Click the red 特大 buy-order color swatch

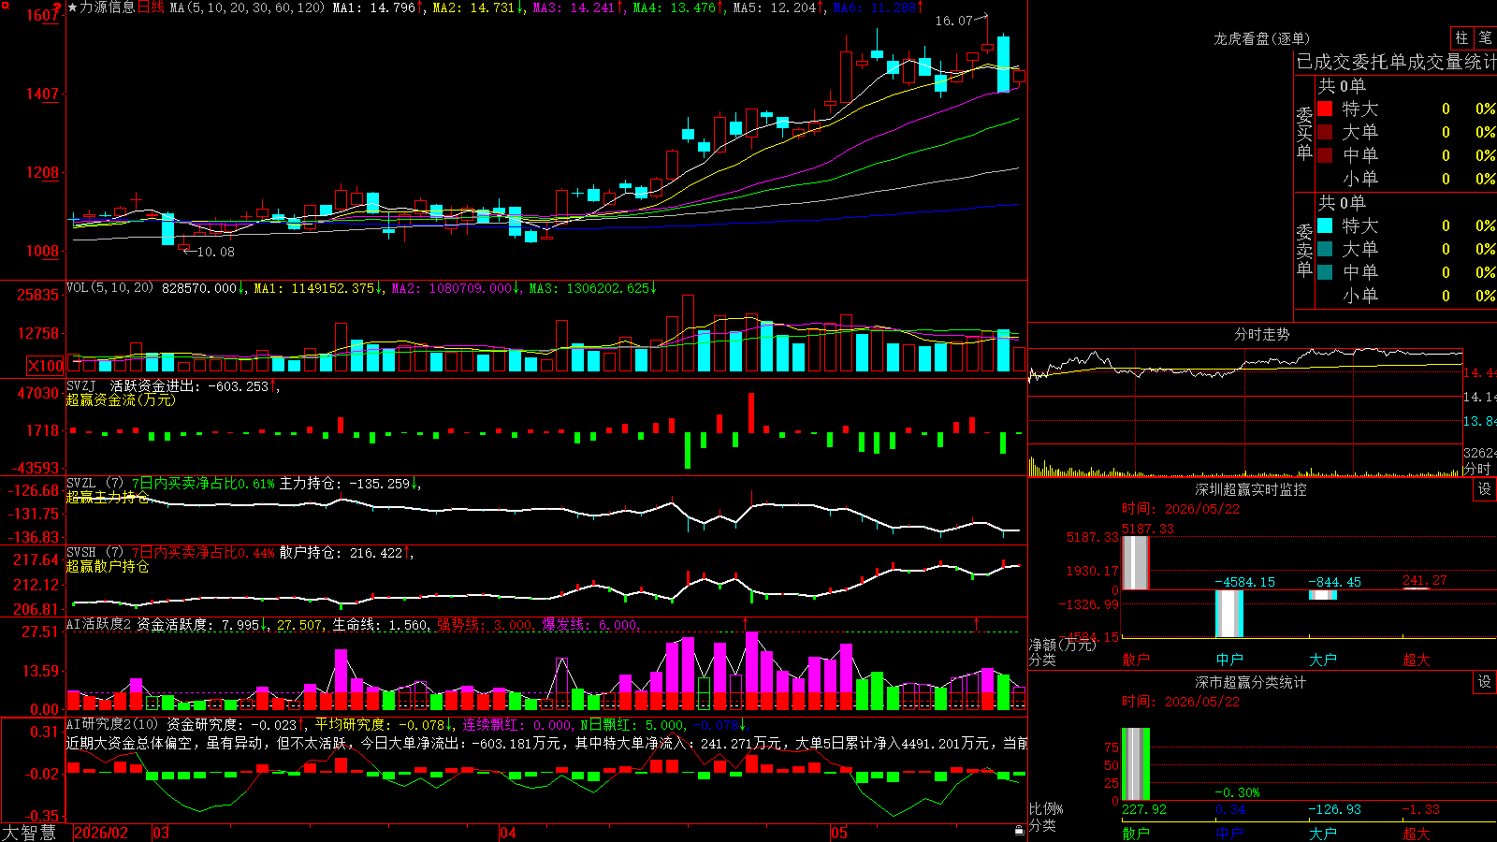(1325, 109)
